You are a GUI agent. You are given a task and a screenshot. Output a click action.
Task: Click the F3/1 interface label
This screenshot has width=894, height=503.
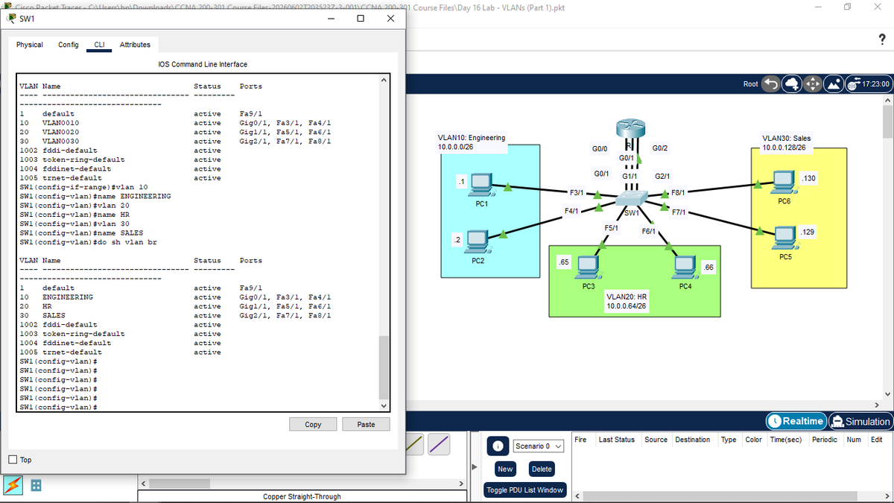(x=577, y=193)
